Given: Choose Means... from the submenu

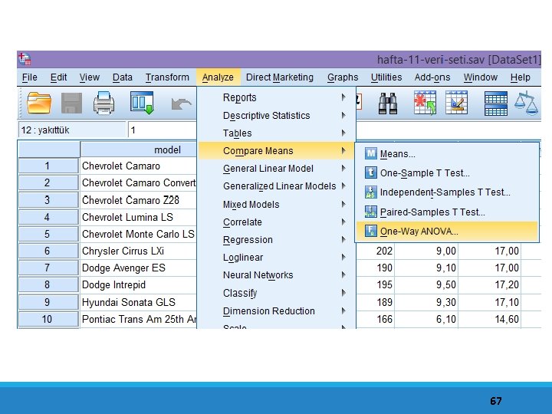Looking at the screenshot, I should (447, 154).
